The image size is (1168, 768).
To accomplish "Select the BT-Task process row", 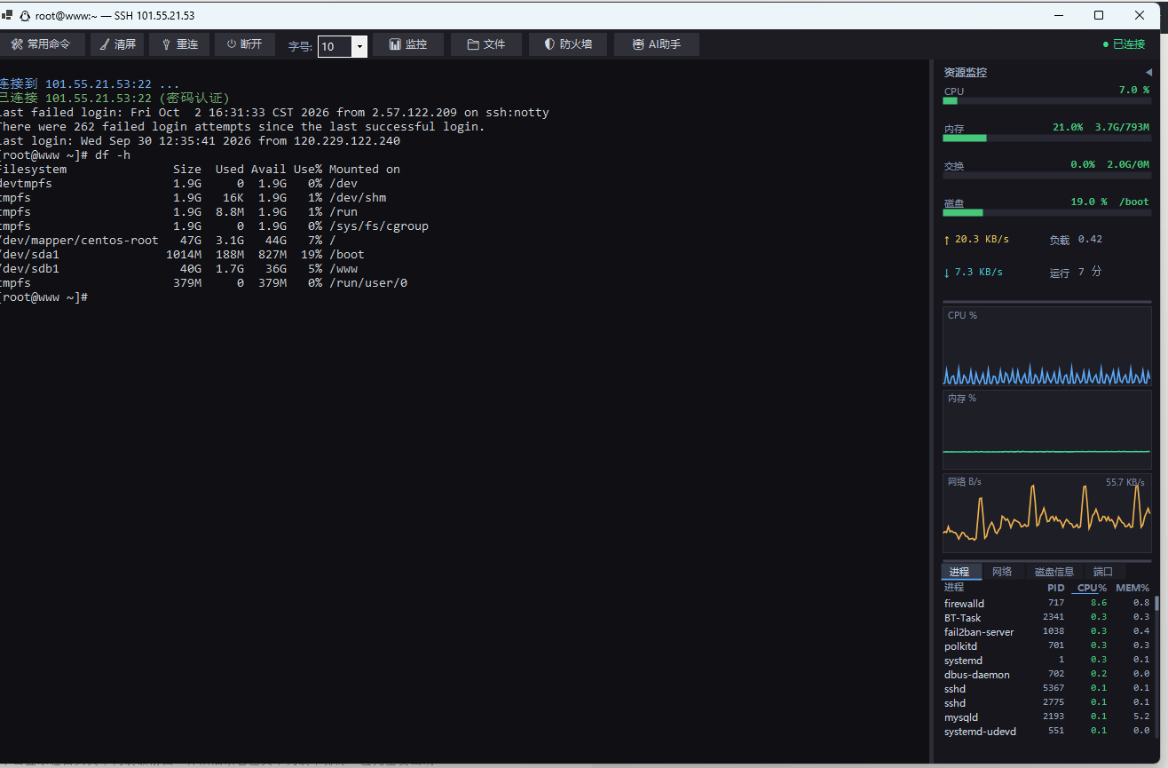I will [1047, 618].
